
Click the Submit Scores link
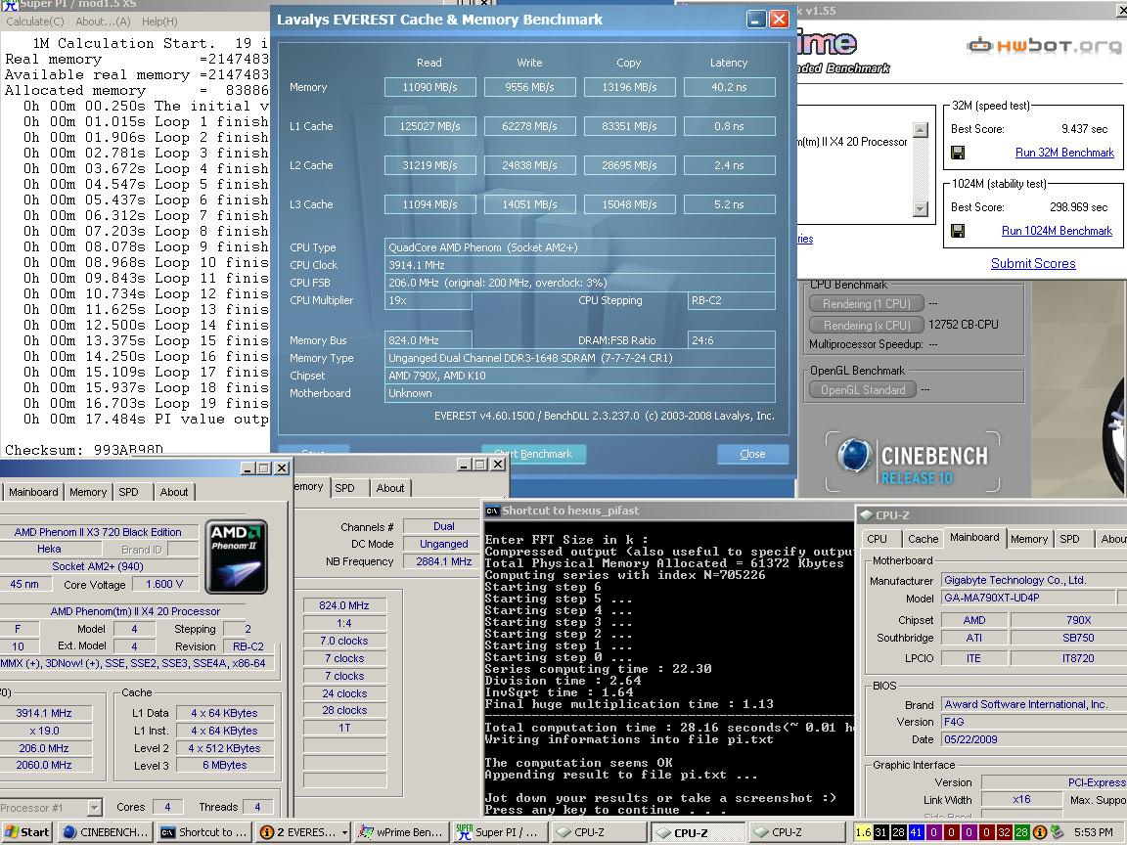pos(1032,263)
